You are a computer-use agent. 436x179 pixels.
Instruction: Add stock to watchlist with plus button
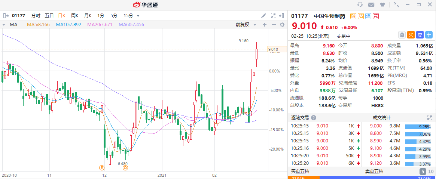429,35
